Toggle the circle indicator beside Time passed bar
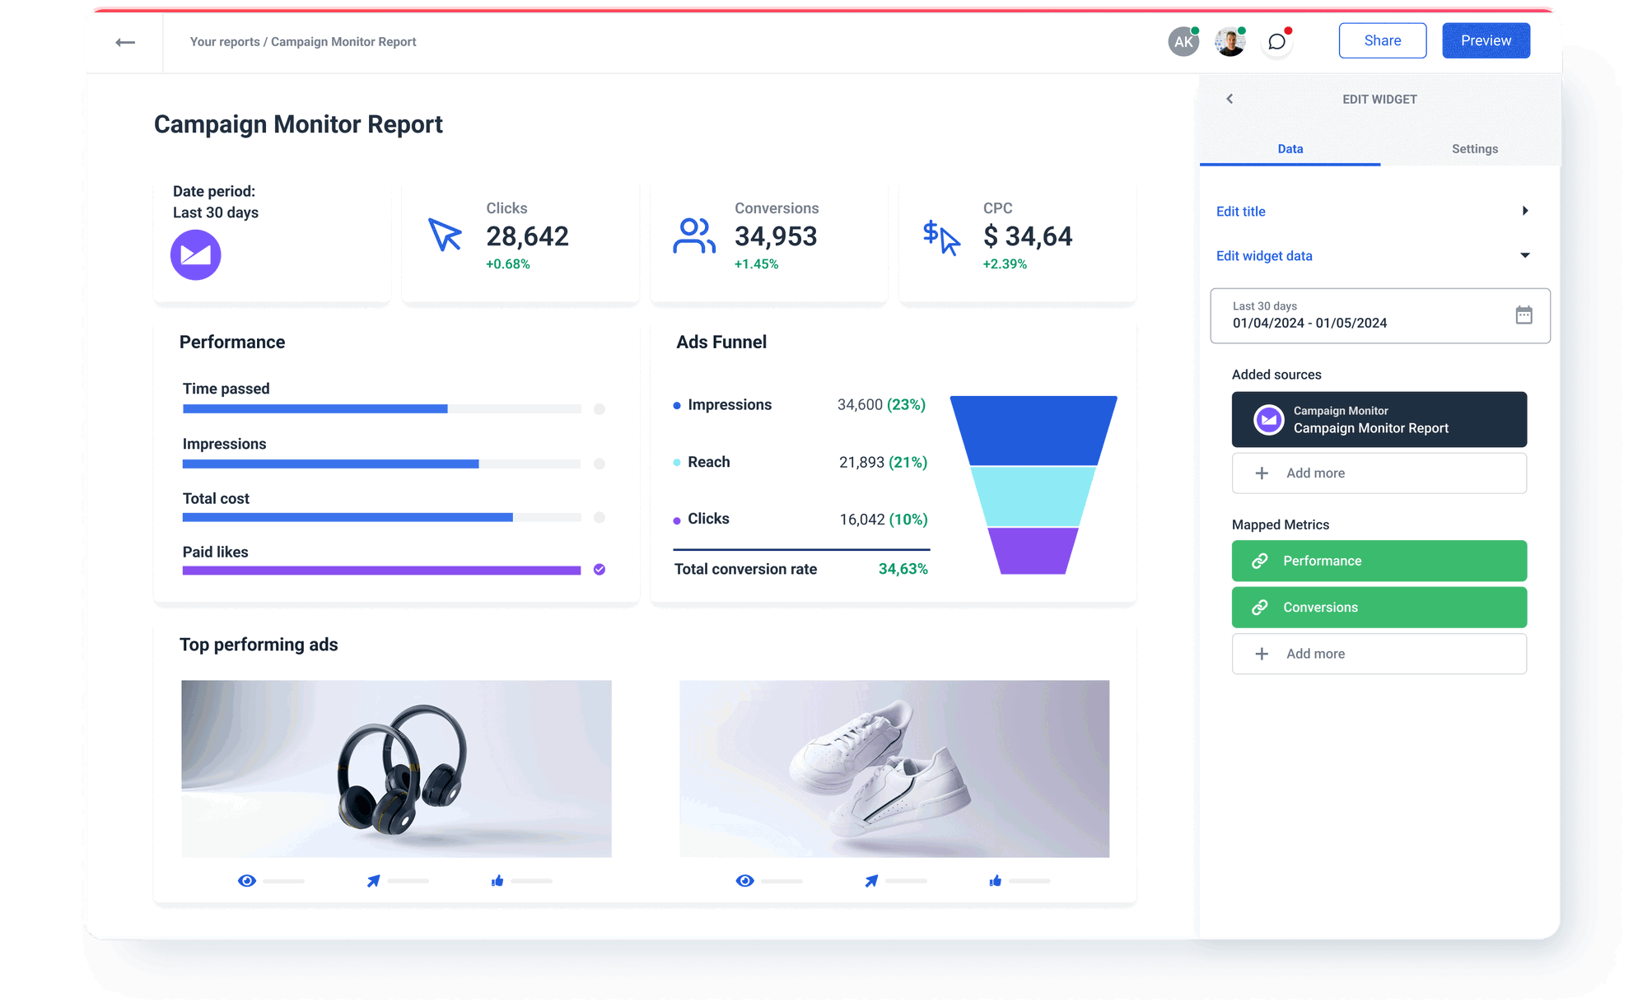 (x=600, y=408)
